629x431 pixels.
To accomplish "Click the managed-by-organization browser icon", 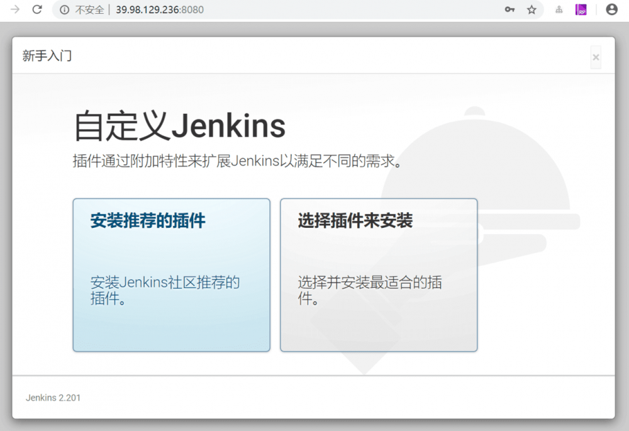I will (x=559, y=9).
